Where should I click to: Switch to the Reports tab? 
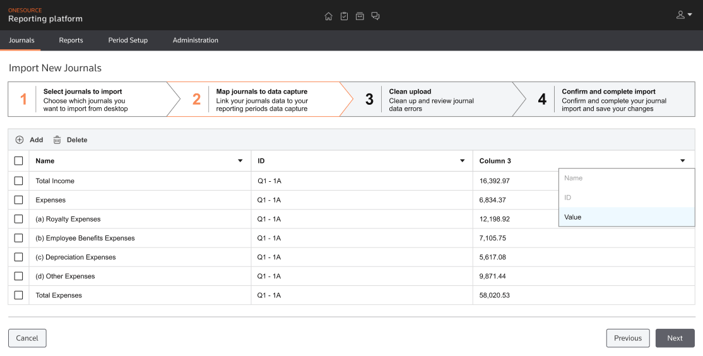click(71, 40)
